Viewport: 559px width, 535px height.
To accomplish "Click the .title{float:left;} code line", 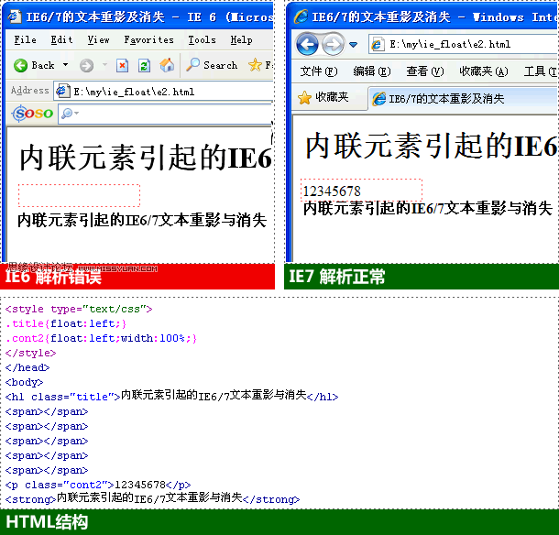I will (66, 323).
